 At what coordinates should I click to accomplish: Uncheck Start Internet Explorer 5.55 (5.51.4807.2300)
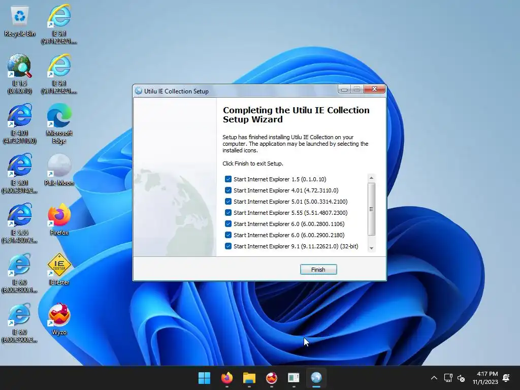coord(228,213)
